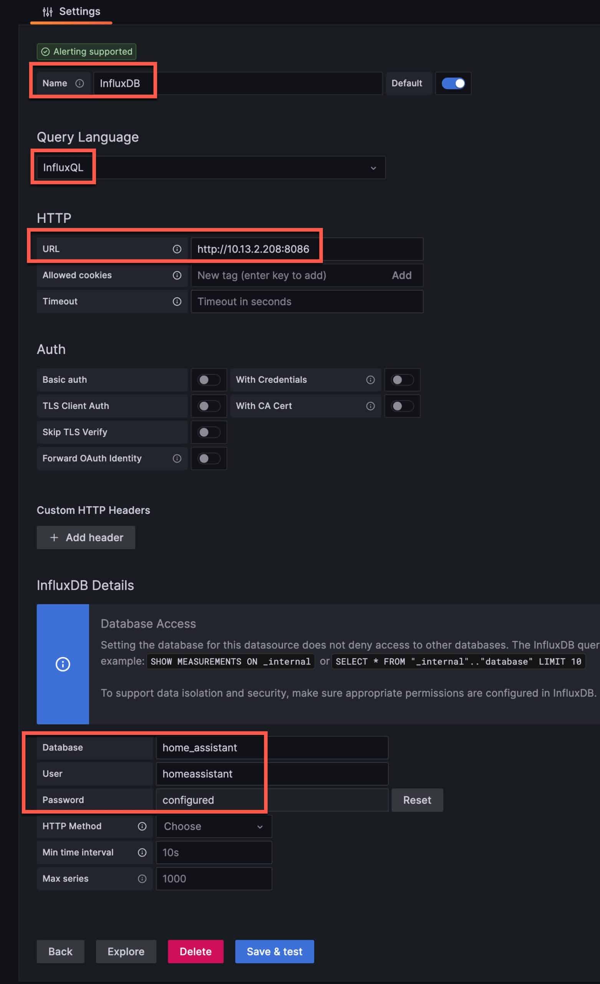Turn off the Default data source toggle

point(453,83)
